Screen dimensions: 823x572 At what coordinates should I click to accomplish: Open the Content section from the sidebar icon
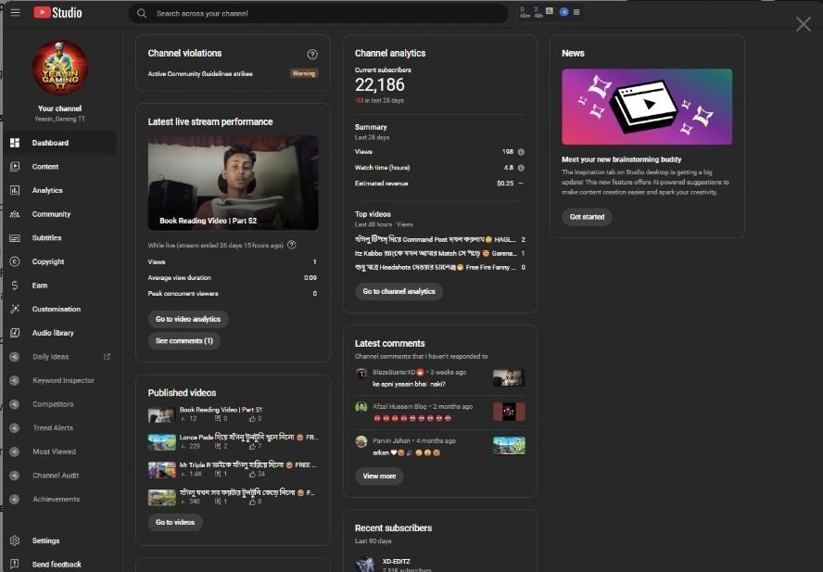click(14, 167)
